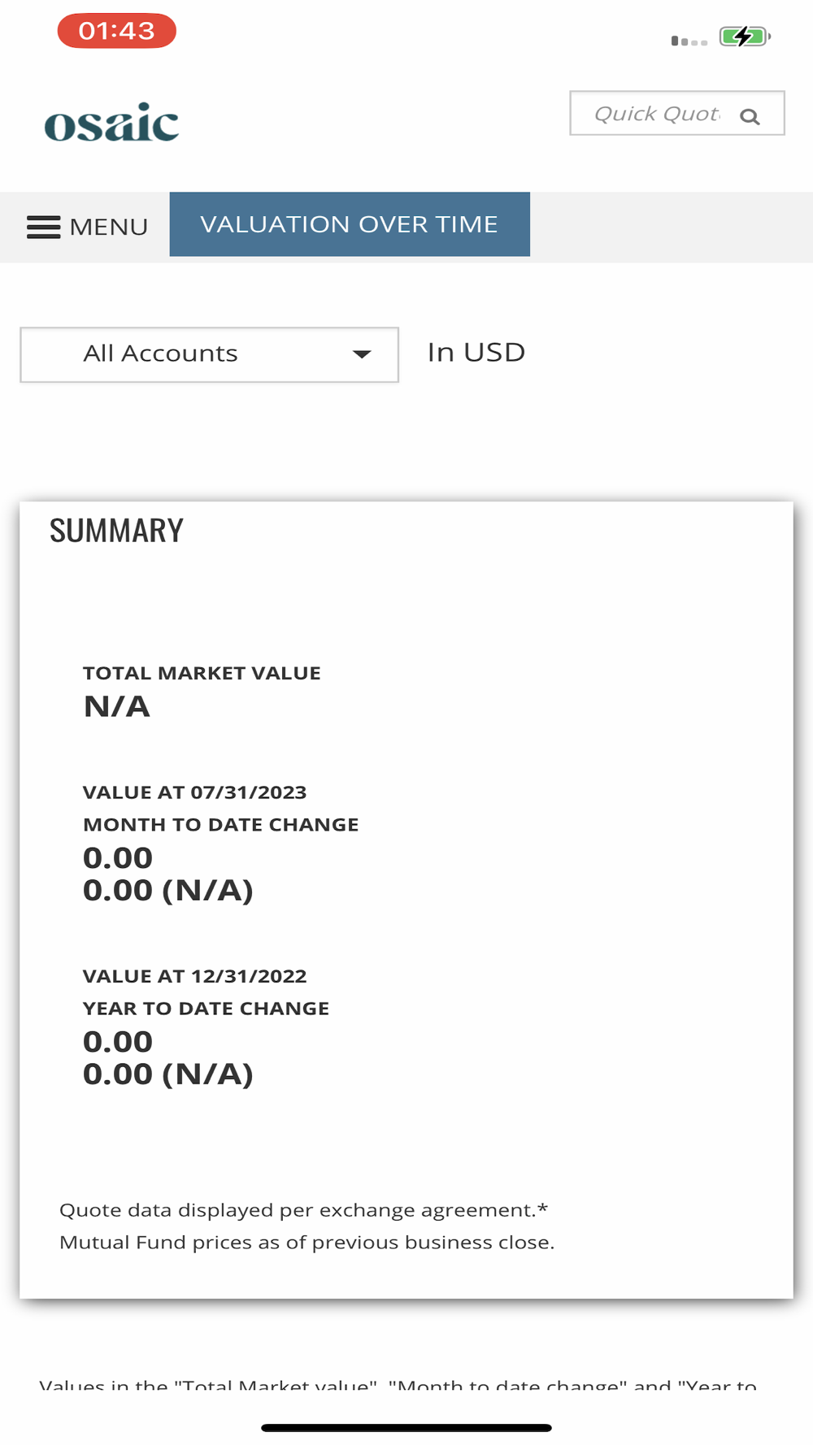Viewport: 813px width, 1445px height.
Task: Tap the home indicator bar
Action: click(x=406, y=1428)
